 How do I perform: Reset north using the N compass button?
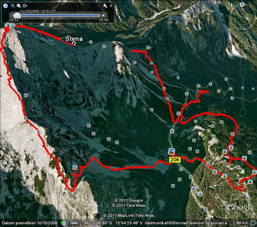(x=242, y=5)
